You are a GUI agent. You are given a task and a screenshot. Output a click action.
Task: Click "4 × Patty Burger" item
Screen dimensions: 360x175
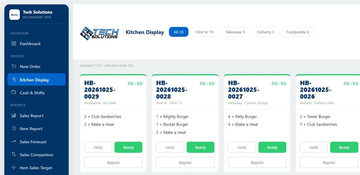point(243,117)
